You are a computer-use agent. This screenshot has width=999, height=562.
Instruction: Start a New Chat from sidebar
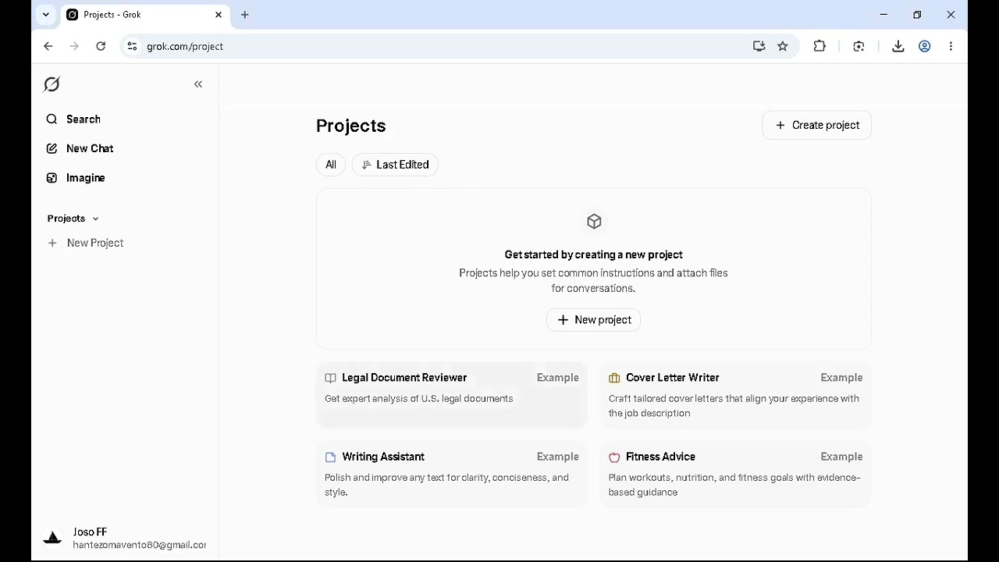(x=80, y=148)
